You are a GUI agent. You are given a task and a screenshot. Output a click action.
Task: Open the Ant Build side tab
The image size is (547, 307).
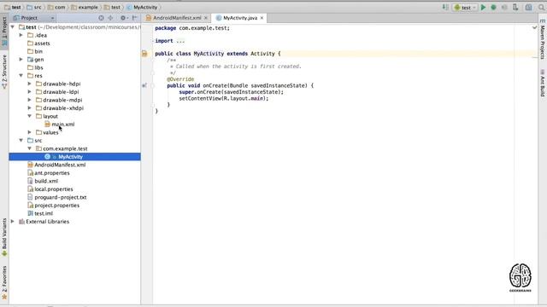543,84
